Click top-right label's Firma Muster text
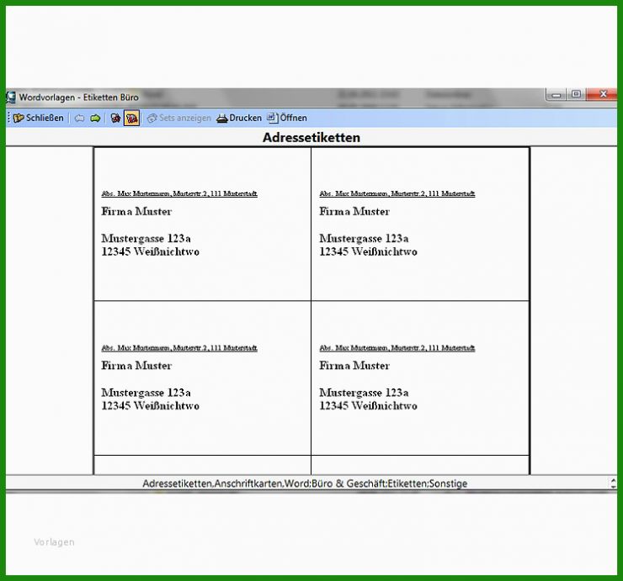 [x=354, y=211]
